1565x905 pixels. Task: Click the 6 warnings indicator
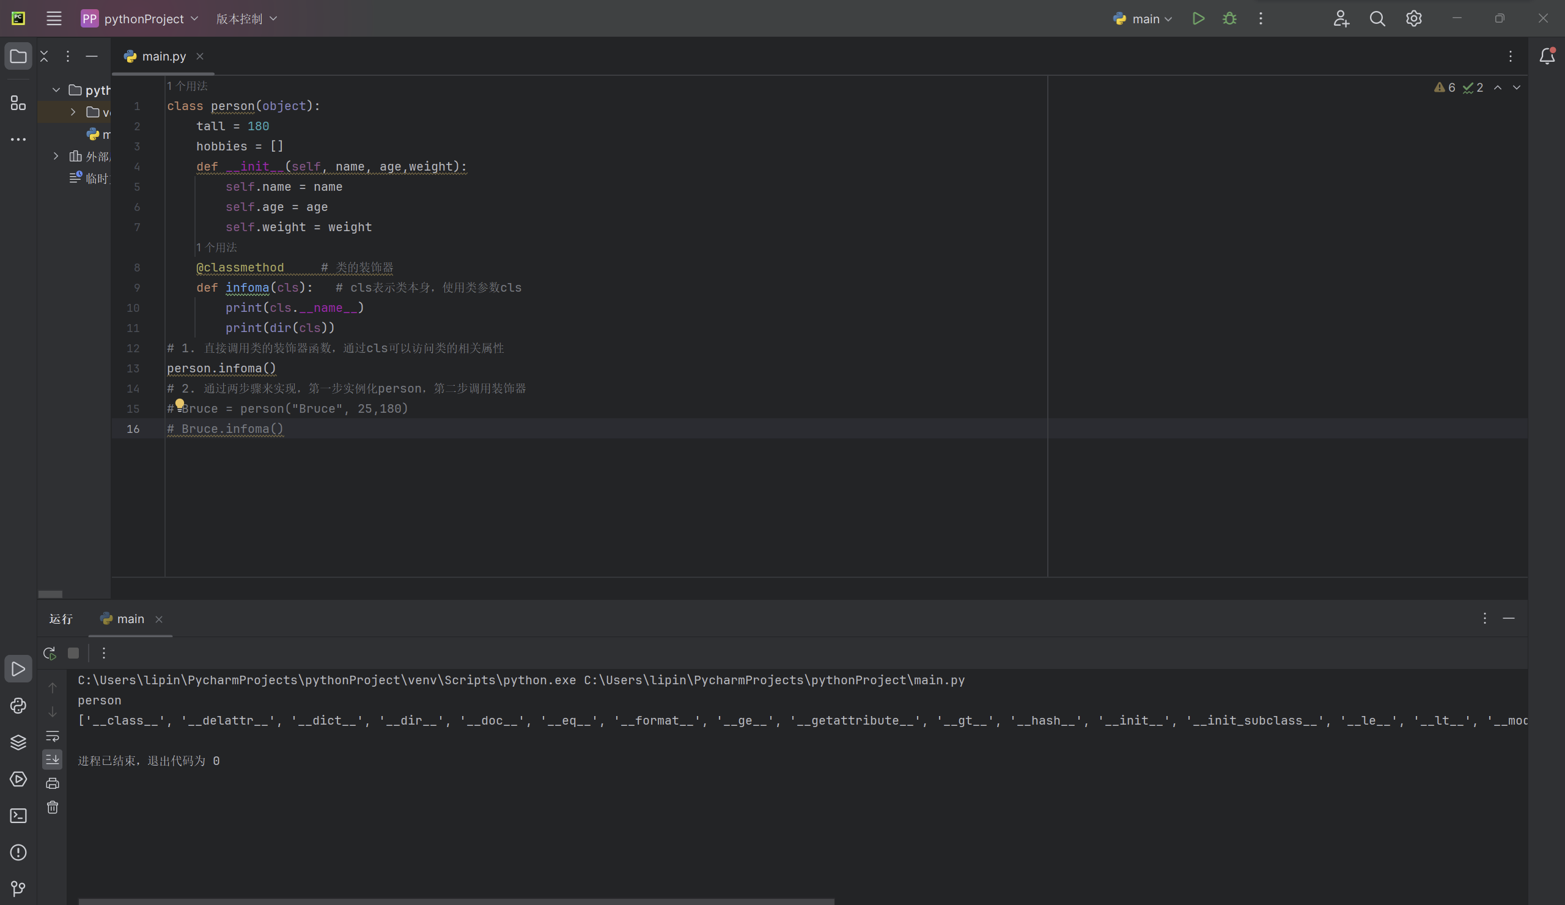coord(1445,87)
